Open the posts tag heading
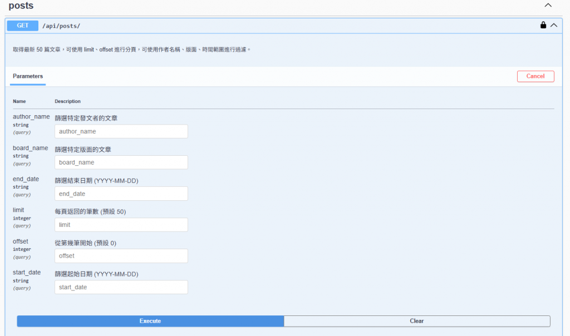 click(21, 6)
